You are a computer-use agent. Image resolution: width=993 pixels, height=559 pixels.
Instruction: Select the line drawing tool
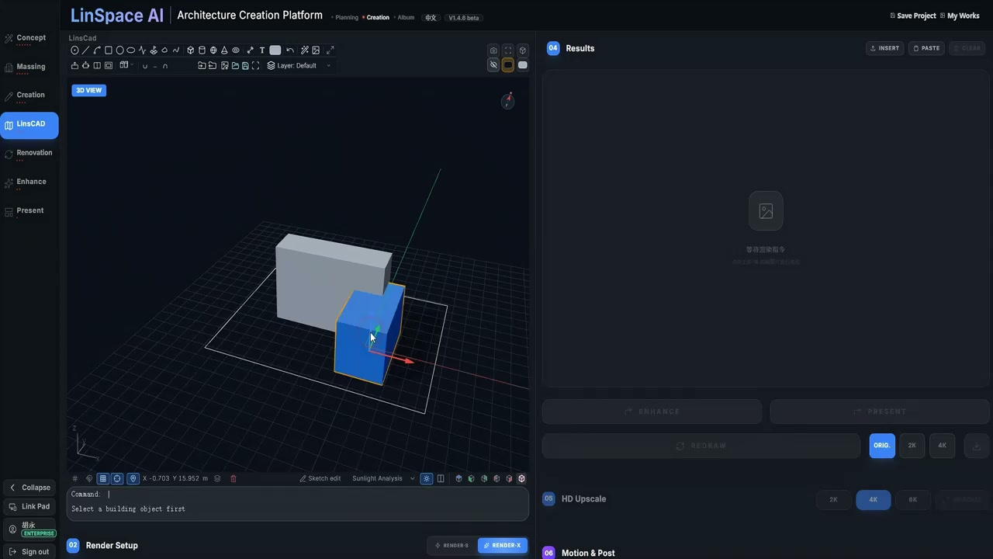click(86, 50)
